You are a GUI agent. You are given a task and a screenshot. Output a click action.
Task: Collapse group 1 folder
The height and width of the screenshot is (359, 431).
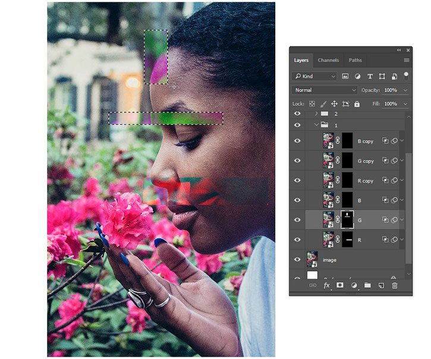point(316,125)
